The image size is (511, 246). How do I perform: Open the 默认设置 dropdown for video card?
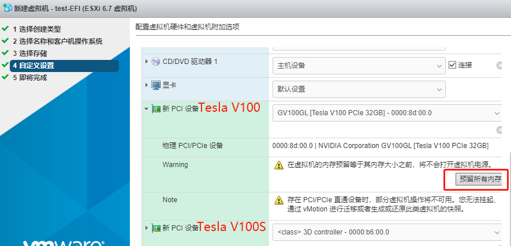pos(359,89)
